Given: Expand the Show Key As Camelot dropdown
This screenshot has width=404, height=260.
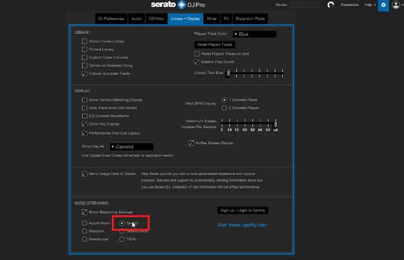Looking at the screenshot, I should coord(131,147).
